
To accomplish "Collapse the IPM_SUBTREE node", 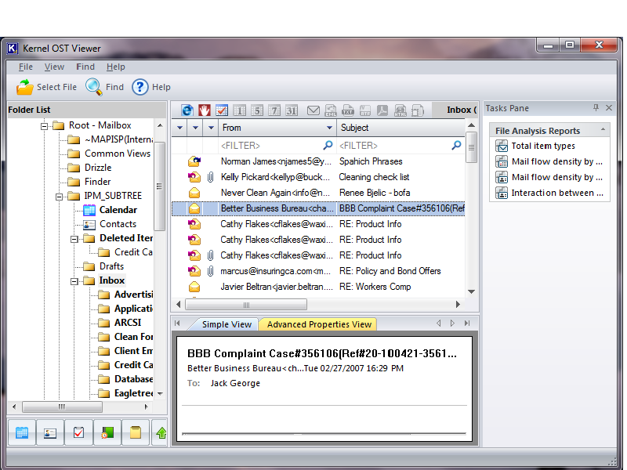I will (x=60, y=197).
